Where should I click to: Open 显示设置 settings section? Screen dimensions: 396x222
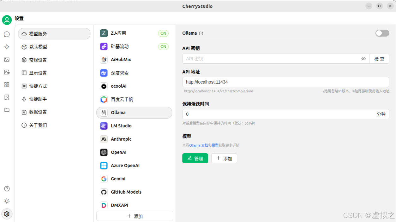pyautogui.click(x=54, y=73)
